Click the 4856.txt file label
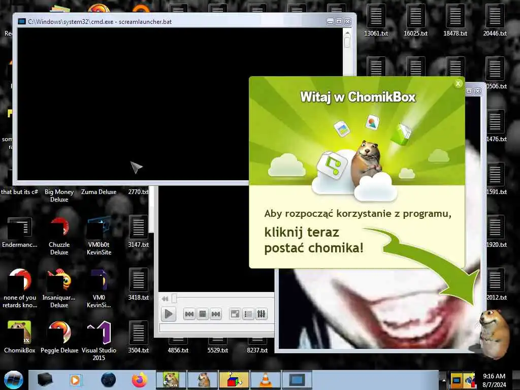This screenshot has width=520, height=390. [x=178, y=350]
